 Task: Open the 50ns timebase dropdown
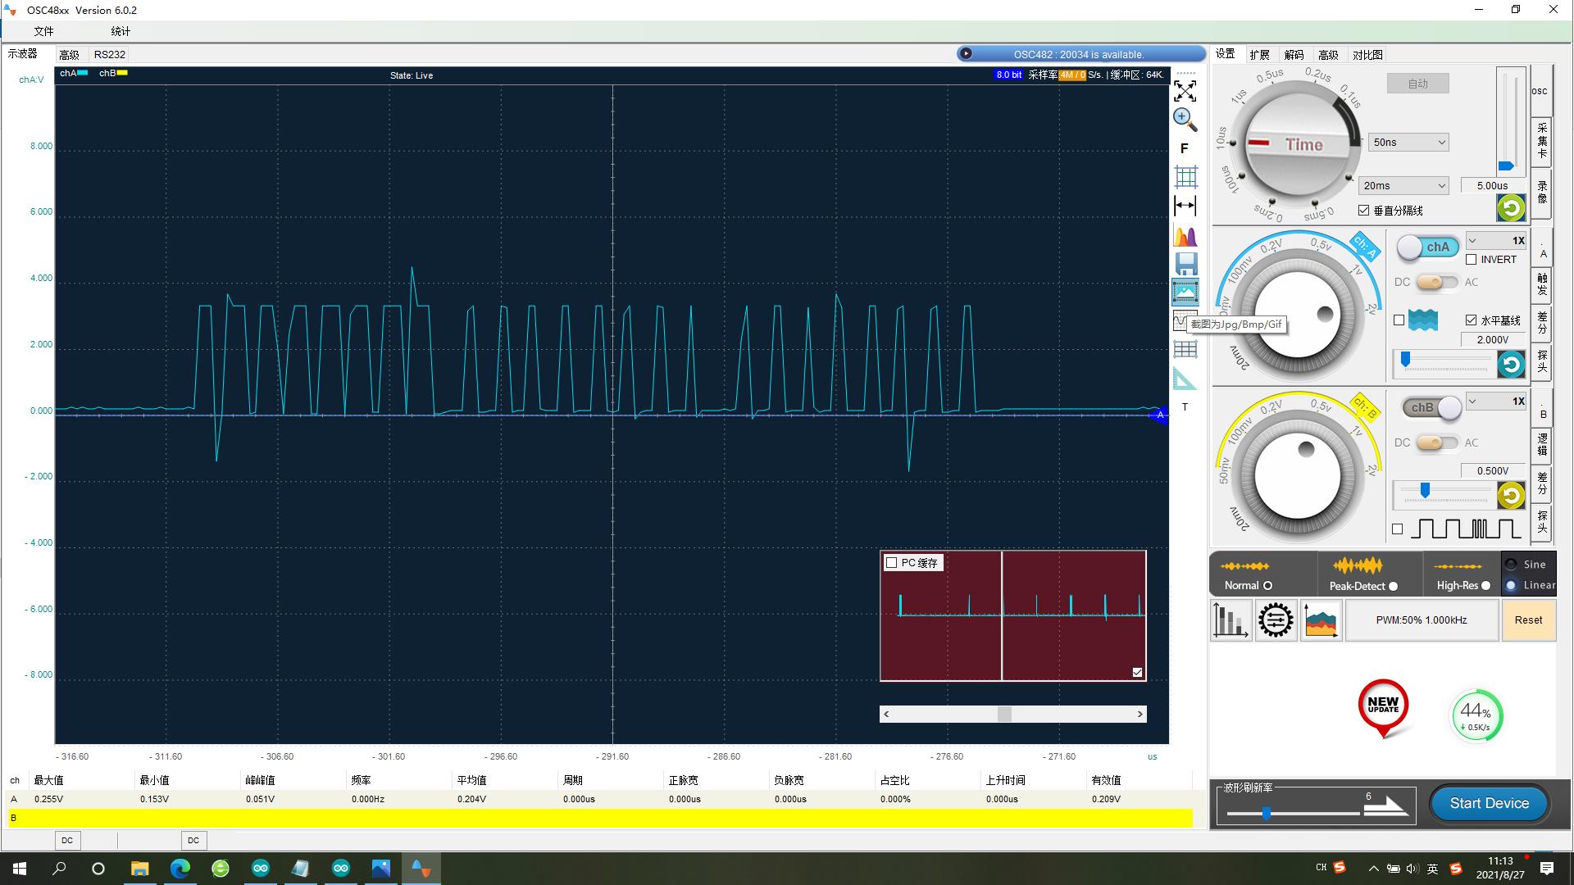[1407, 142]
